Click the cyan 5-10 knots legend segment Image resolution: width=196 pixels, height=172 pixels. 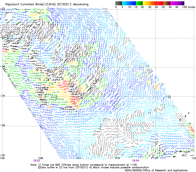(x=126, y=3)
